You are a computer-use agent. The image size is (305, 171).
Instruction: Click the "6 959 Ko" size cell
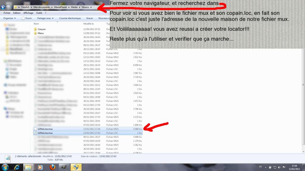pos(137,65)
